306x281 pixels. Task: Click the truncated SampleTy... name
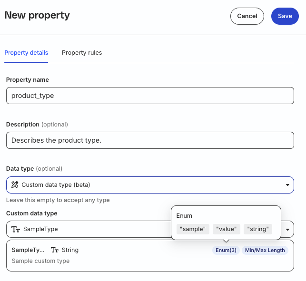coord(28,250)
